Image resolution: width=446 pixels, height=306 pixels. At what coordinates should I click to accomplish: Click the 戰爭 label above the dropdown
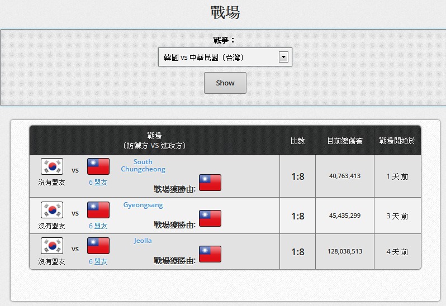coord(224,40)
